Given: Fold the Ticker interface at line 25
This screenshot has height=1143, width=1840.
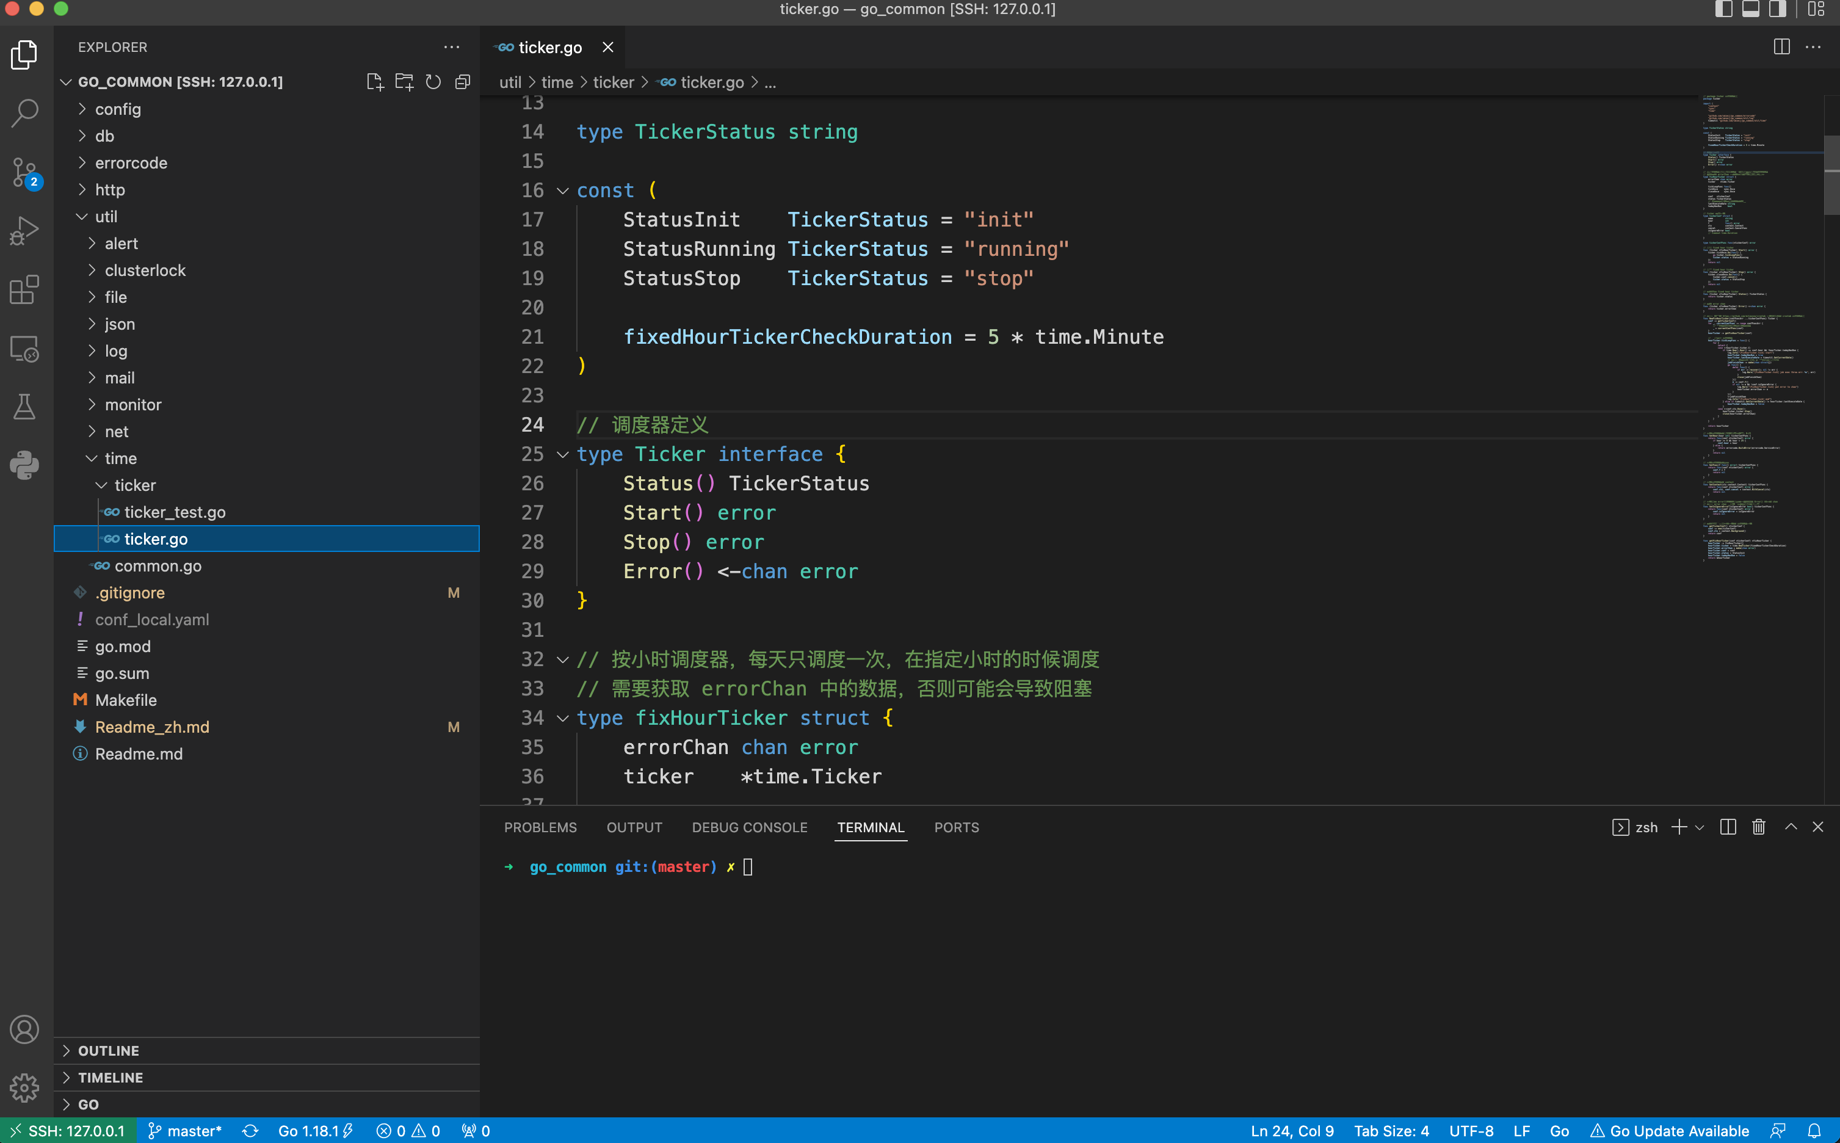Looking at the screenshot, I should click(x=562, y=454).
